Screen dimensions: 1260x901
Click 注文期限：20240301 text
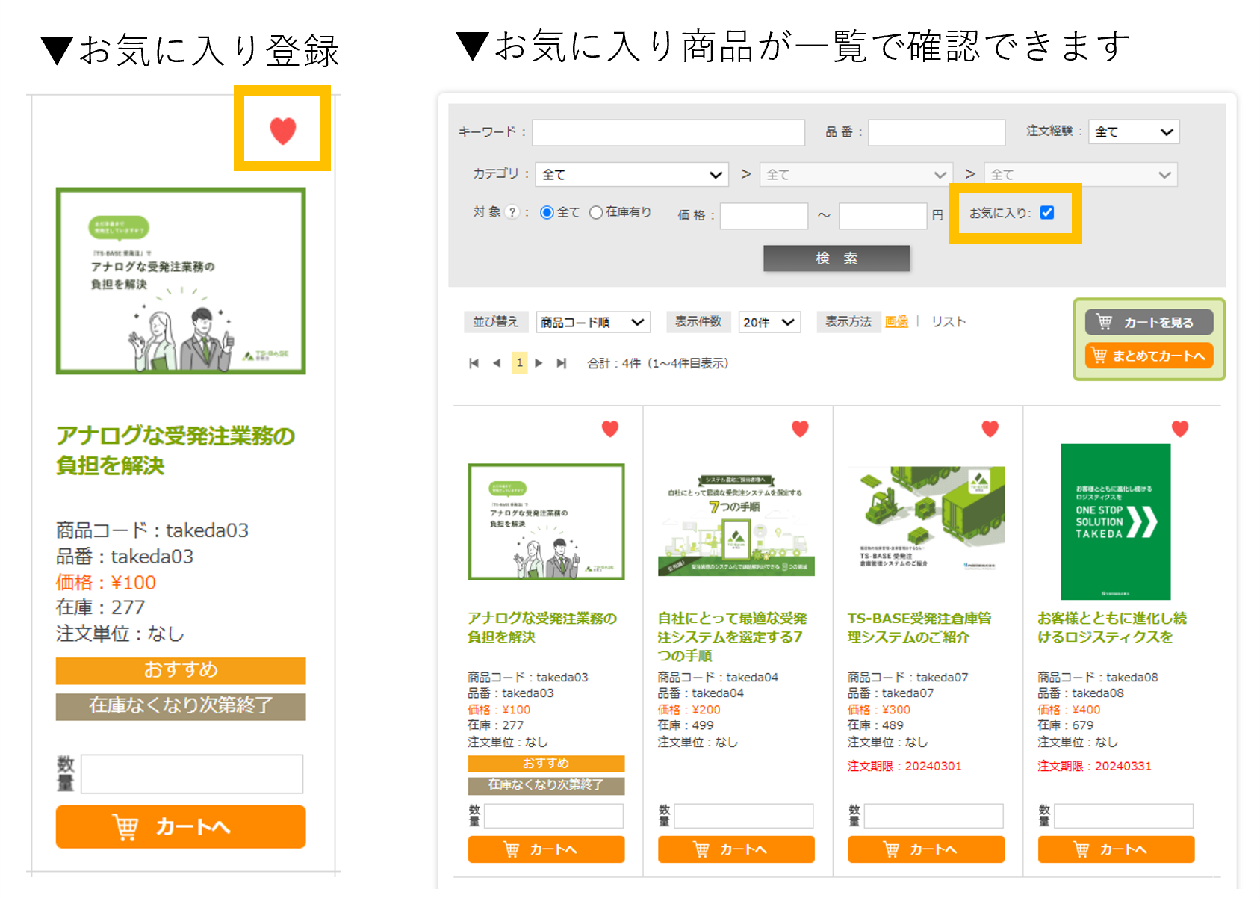(x=904, y=766)
